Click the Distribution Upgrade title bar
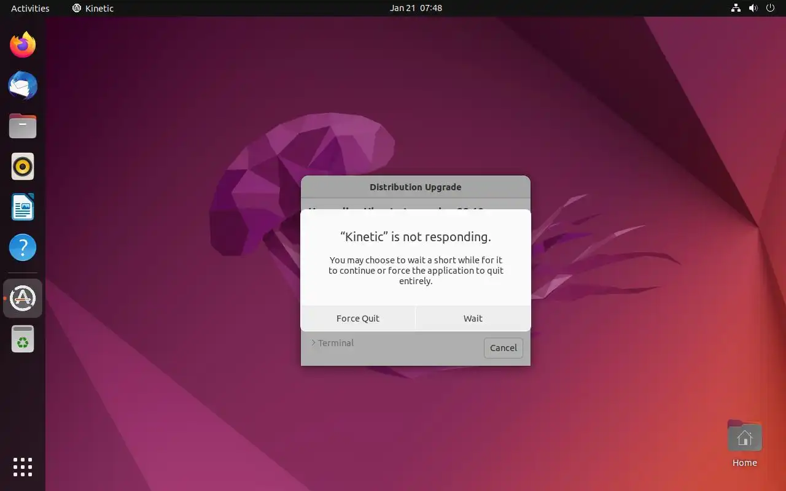 pyautogui.click(x=416, y=187)
